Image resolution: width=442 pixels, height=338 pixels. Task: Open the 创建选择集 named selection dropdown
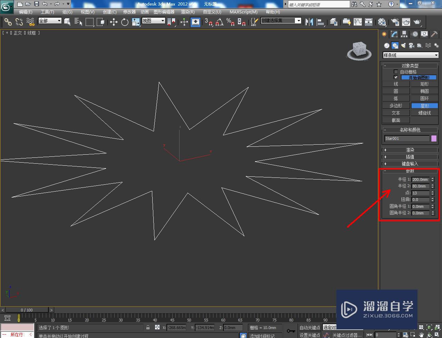click(x=281, y=21)
